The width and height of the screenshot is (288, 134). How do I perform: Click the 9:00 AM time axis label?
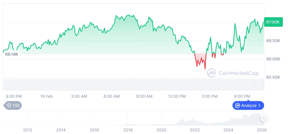(x=144, y=96)
